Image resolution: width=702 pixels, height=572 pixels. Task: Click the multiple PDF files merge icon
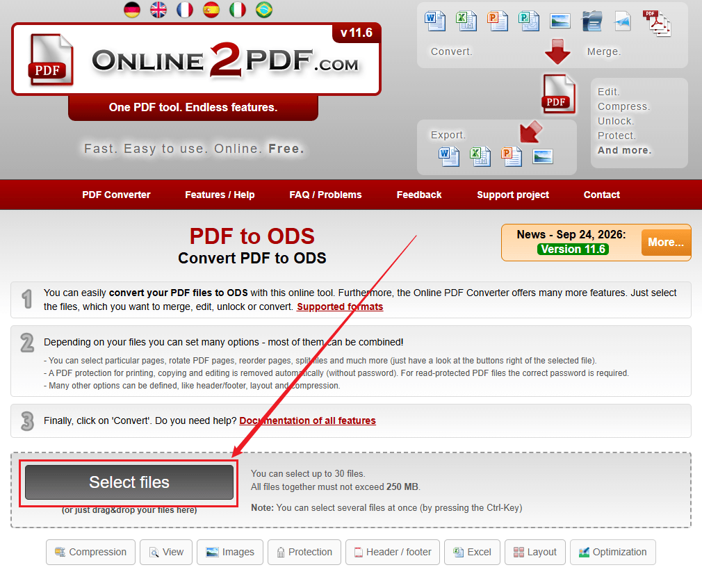(x=657, y=23)
